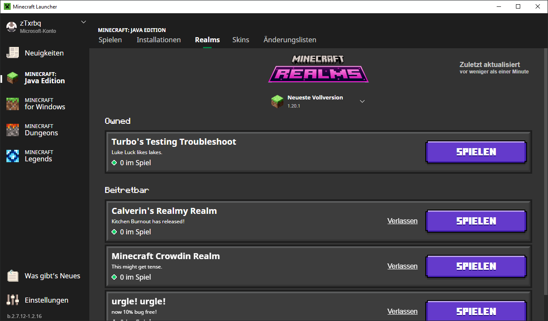Click the zTxrbq account avatar icon

12,26
